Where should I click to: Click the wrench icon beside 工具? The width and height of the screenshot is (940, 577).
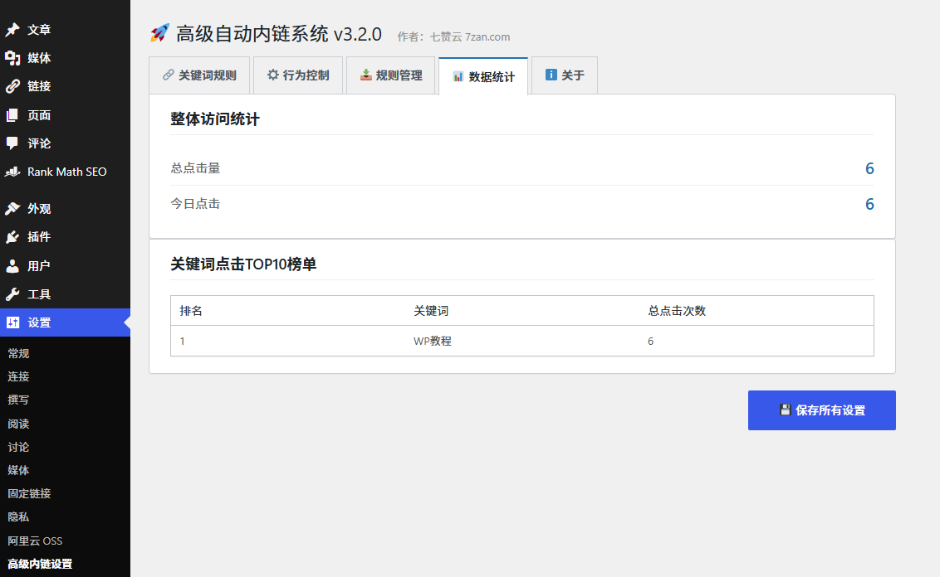pos(12,293)
